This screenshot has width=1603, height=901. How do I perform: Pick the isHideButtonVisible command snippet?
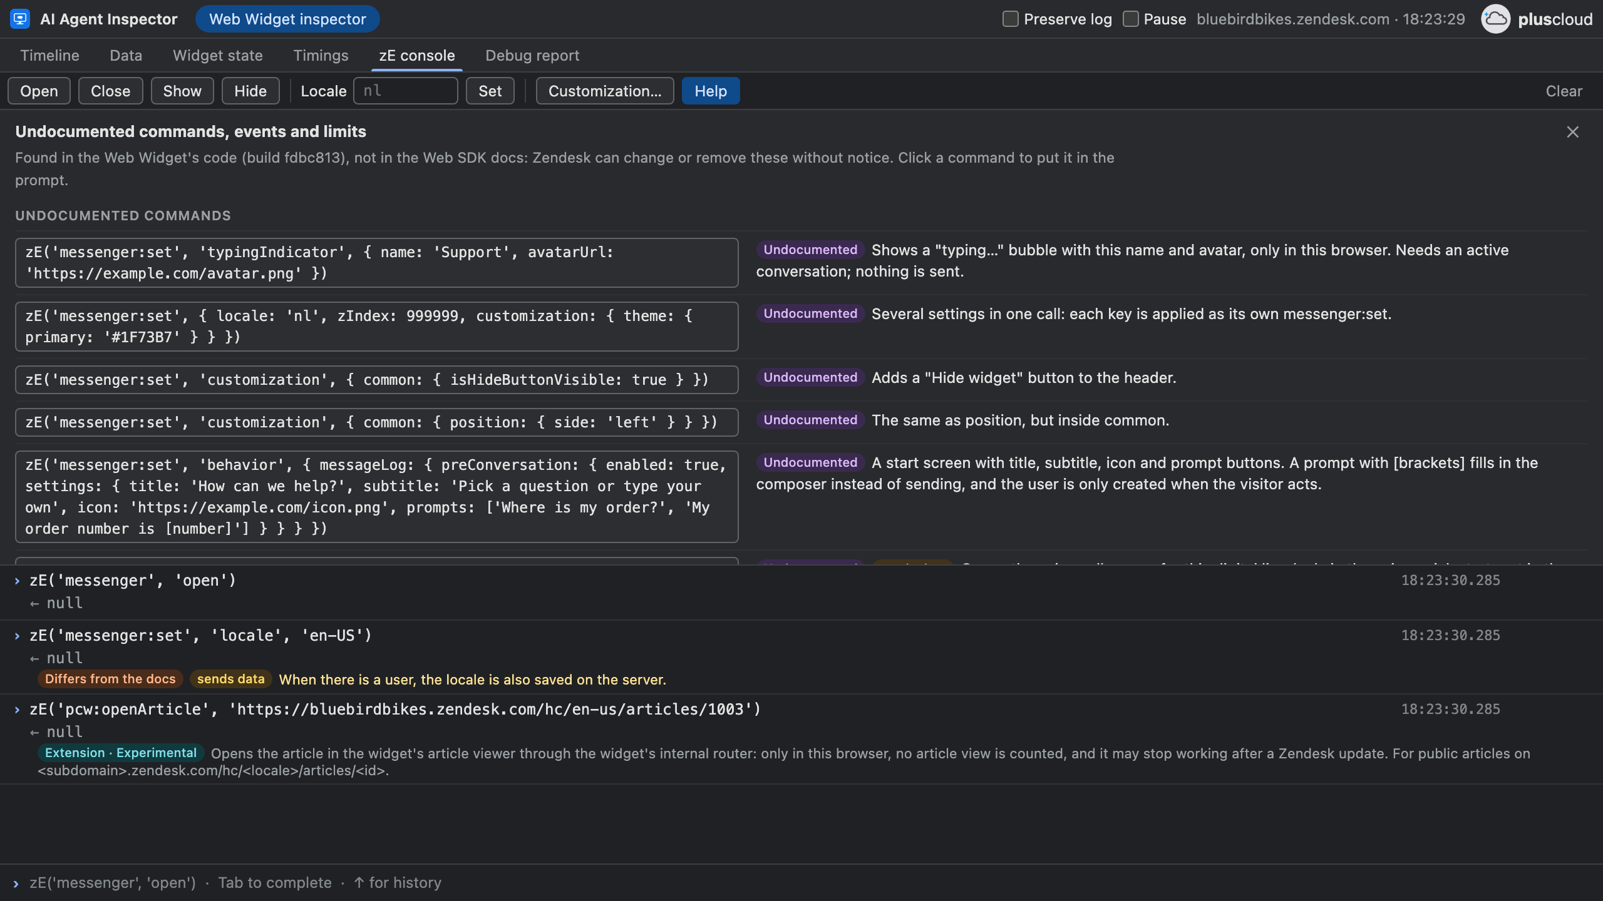(377, 380)
